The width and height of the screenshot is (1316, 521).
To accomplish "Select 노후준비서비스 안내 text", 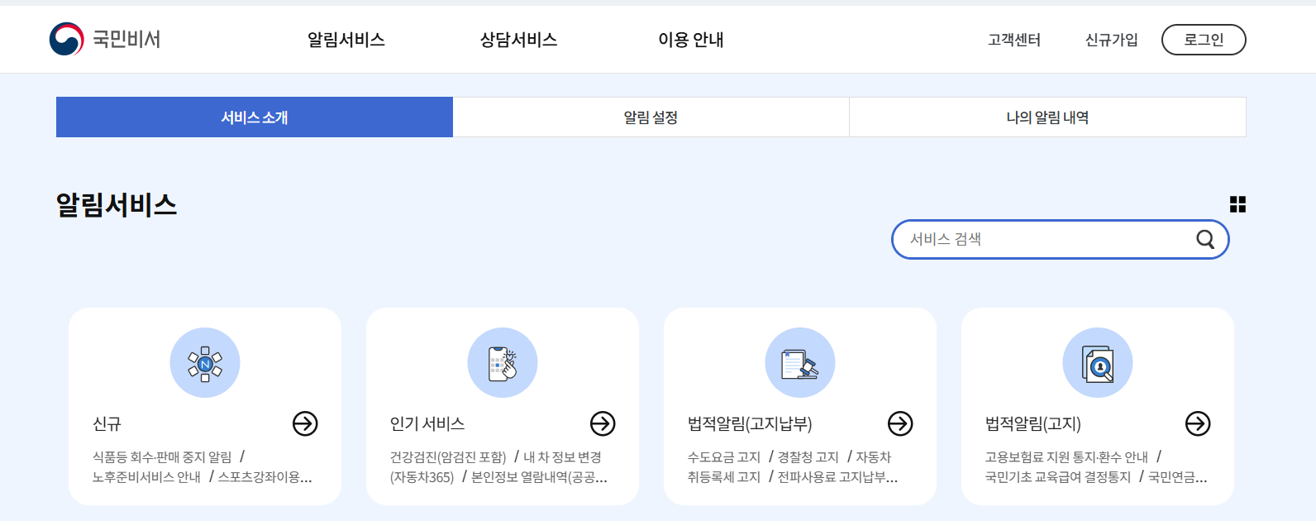I will (x=147, y=476).
